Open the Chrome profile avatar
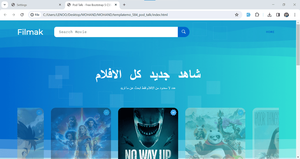 coord(287,15)
